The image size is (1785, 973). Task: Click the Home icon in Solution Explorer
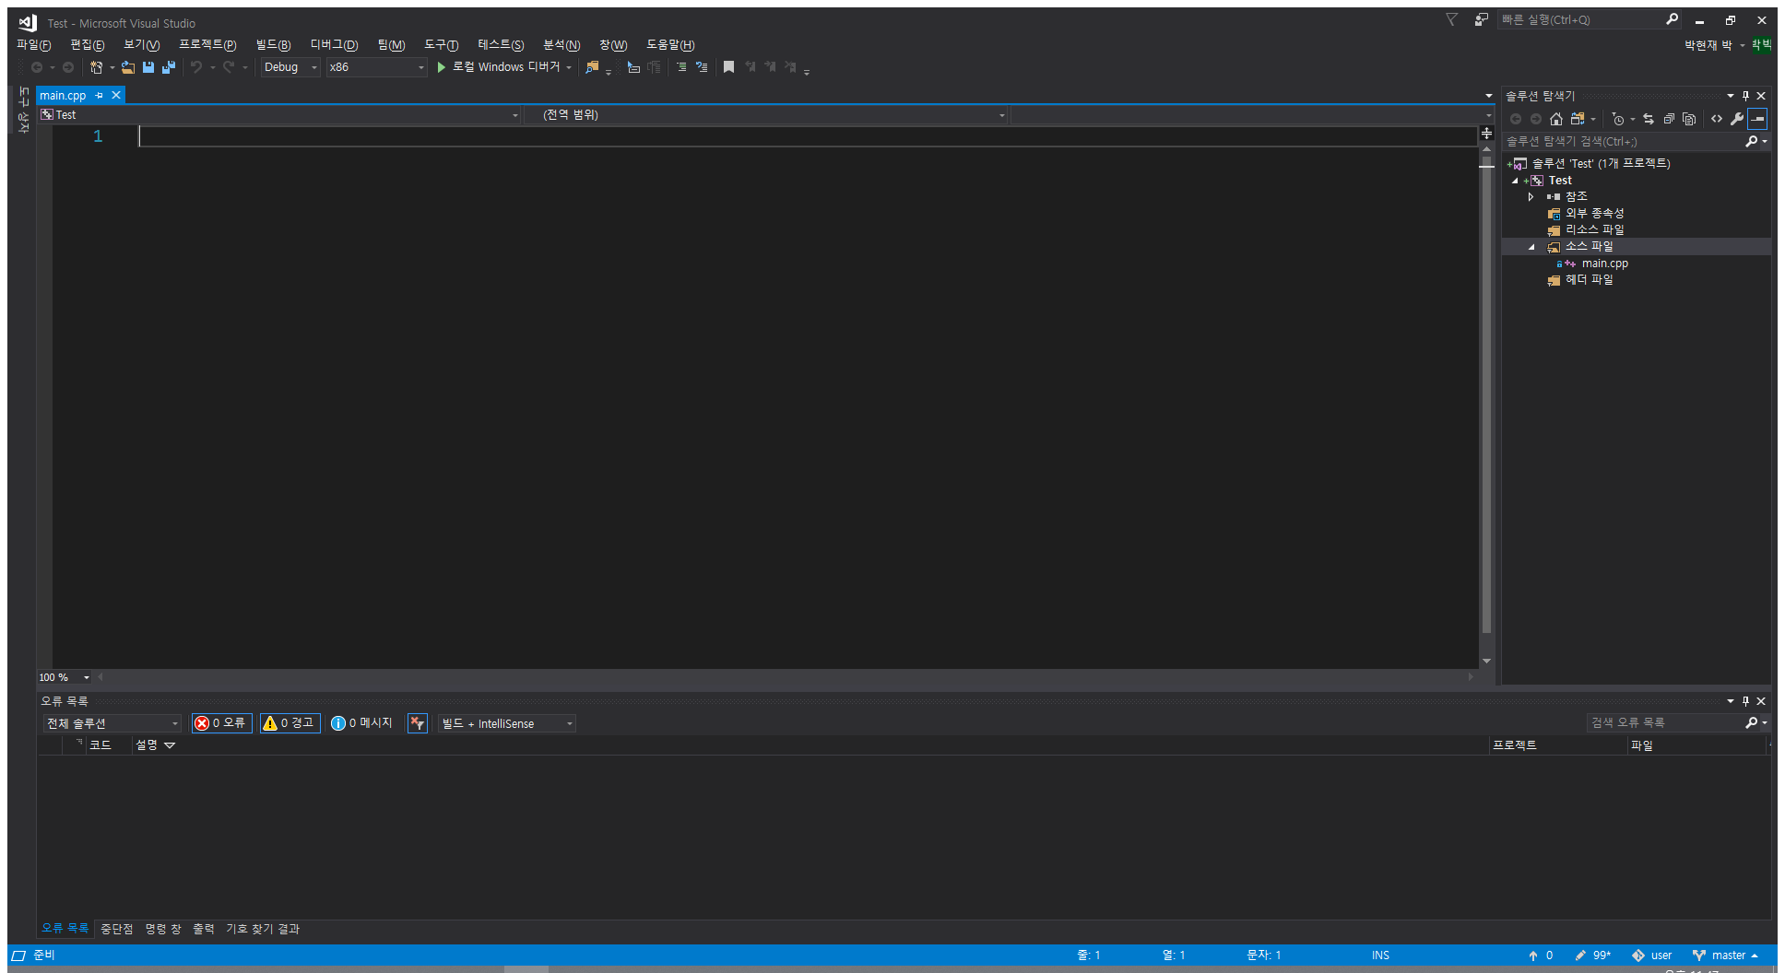1556,119
